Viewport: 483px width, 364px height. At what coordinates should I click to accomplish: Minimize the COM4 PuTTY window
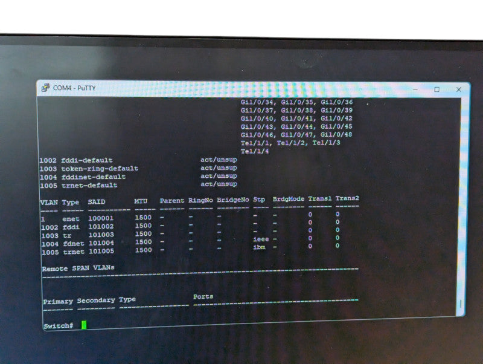415,89
